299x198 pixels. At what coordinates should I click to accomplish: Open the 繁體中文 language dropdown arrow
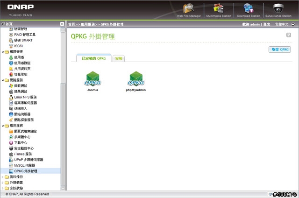point(293,25)
